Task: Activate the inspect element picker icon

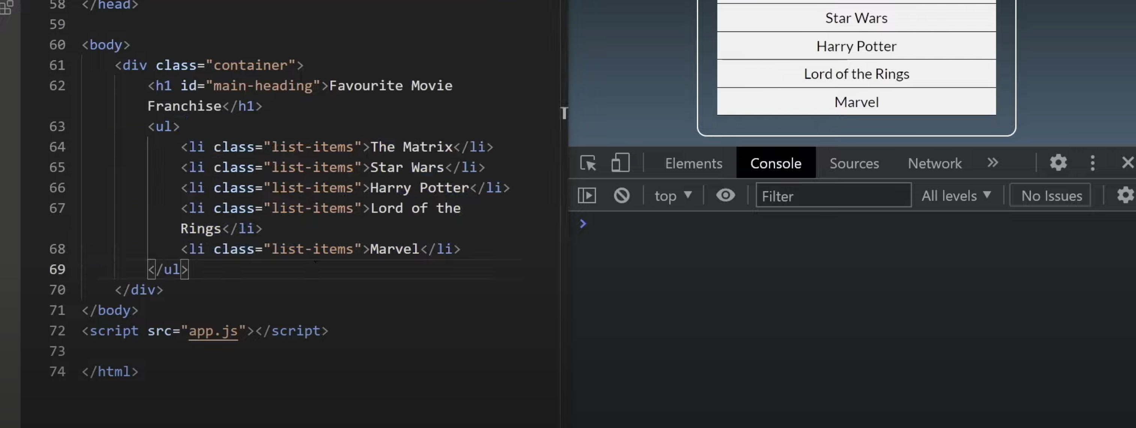Action: point(588,163)
